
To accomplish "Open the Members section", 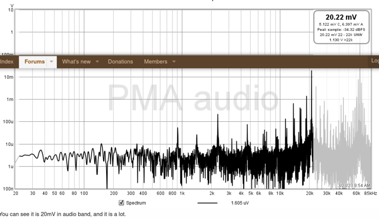I will click(155, 62).
